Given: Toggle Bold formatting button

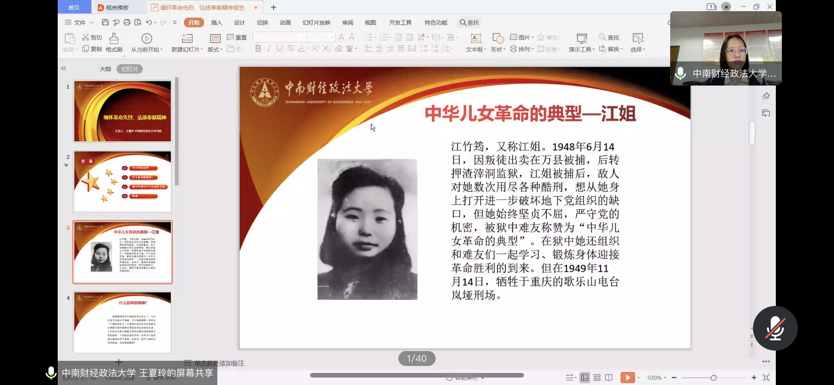Looking at the screenshot, I should pos(258,48).
